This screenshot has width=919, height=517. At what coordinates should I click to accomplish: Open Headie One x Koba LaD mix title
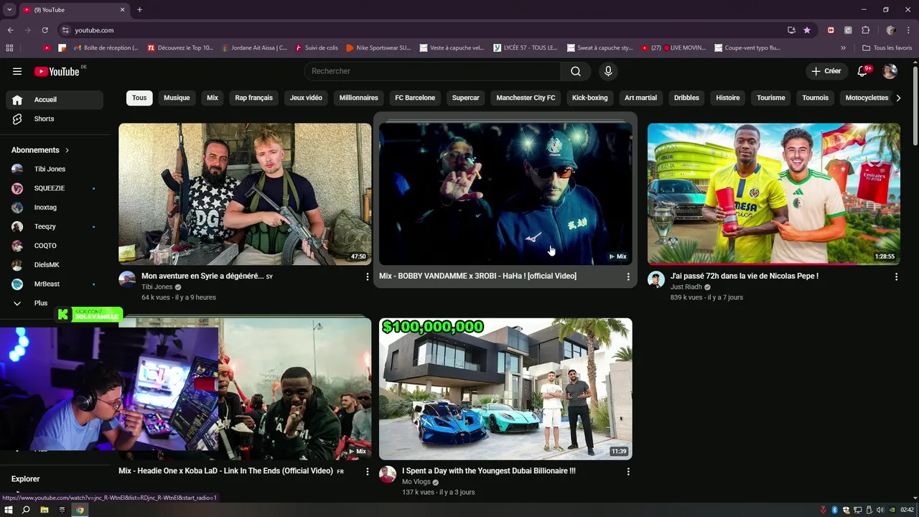click(x=225, y=471)
